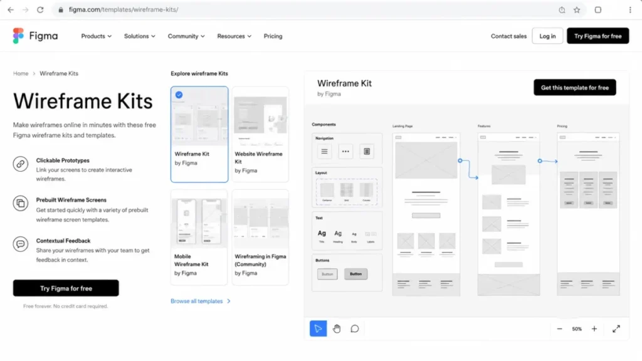Screen dimensions: 642x361
Task: Open the Resources dropdown menu
Action: (234, 36)
